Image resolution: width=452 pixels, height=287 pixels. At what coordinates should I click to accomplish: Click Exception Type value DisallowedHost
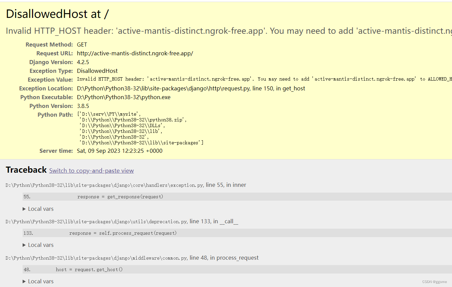click(x=97, y=71)
